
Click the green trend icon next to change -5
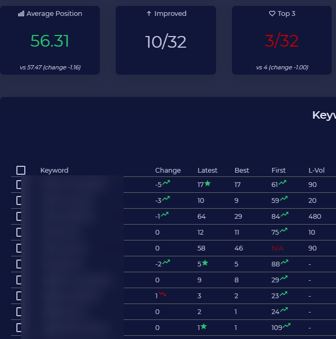(x=166, y=183)
